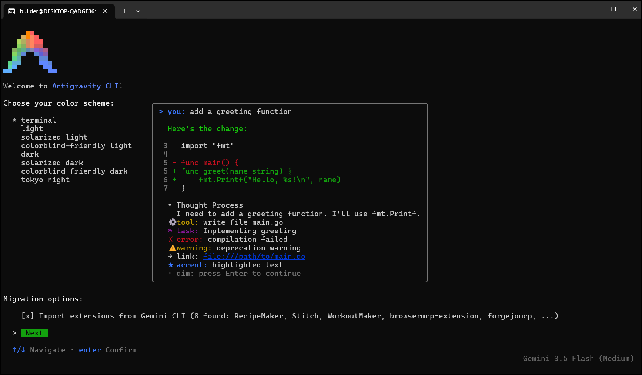Click the 'enter' Confirm hint

pyautogui.click(x=90, y=350)
